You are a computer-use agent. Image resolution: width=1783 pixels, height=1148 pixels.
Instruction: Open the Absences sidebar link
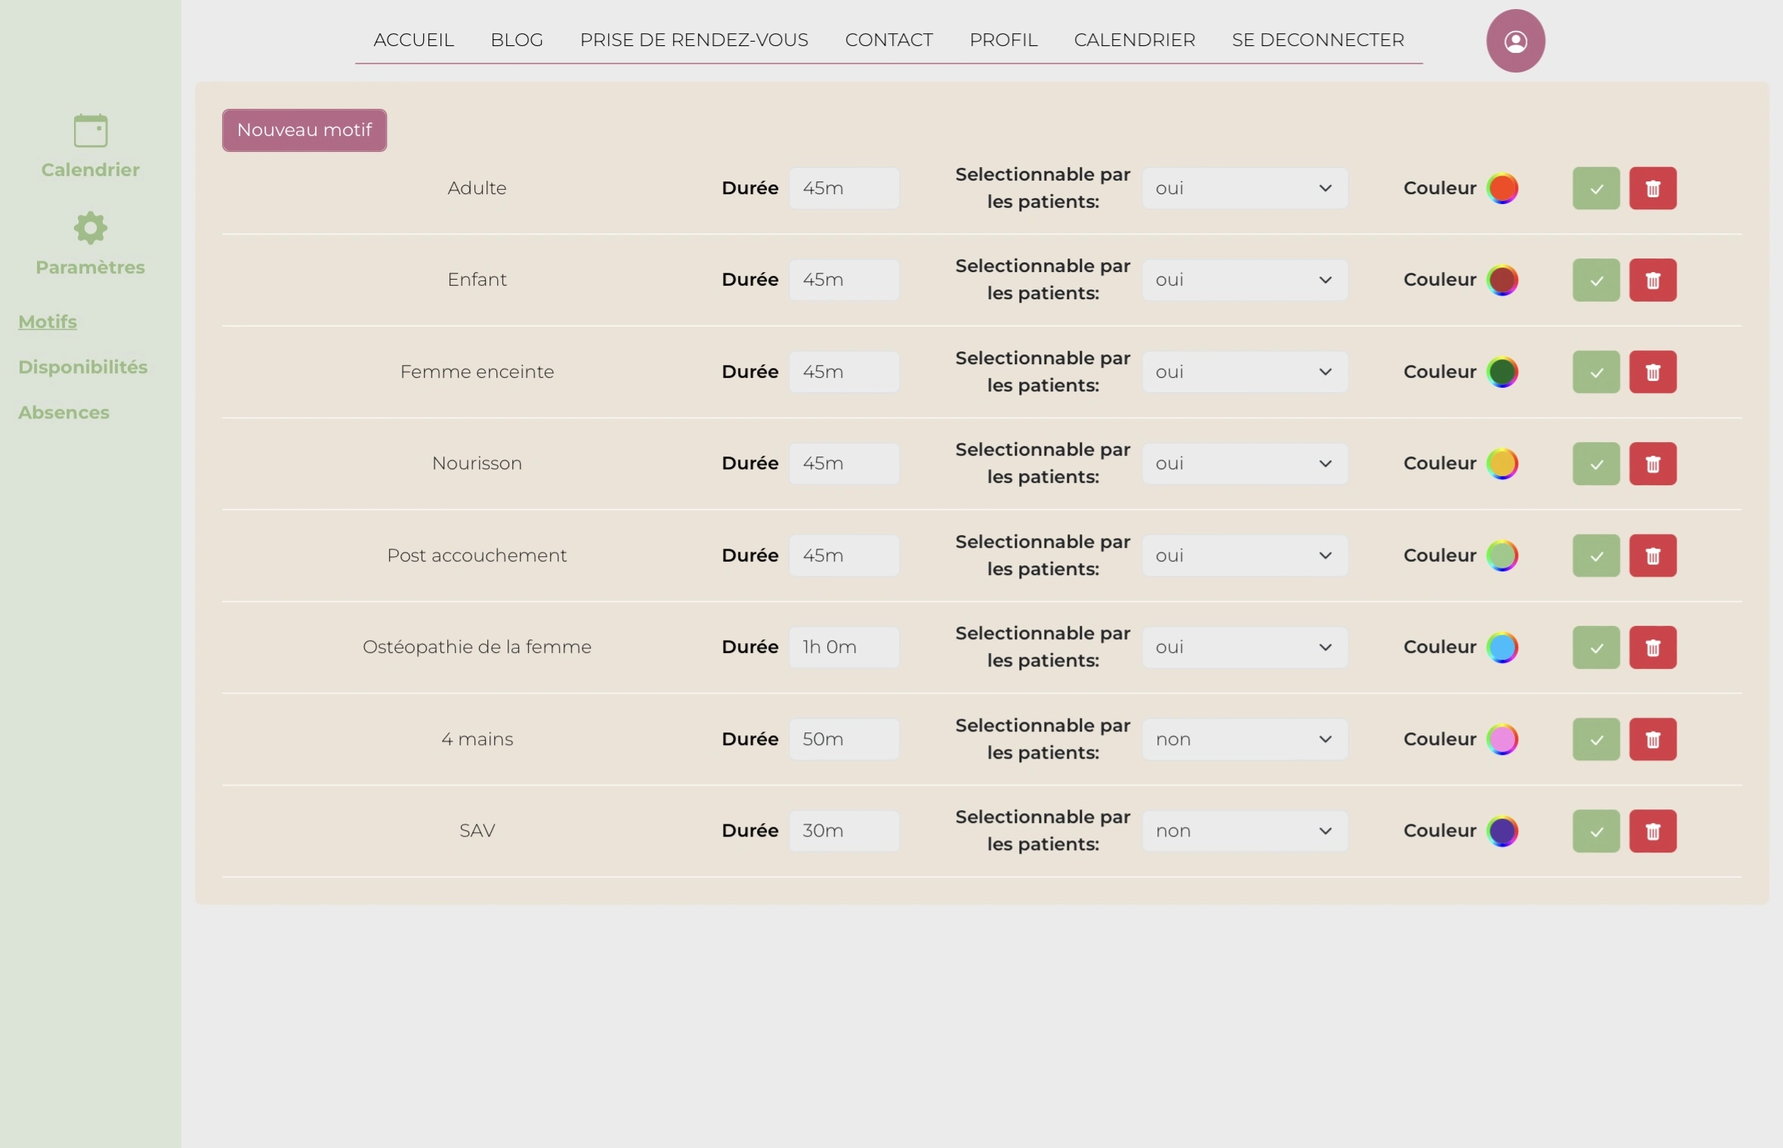coord(64,413)
